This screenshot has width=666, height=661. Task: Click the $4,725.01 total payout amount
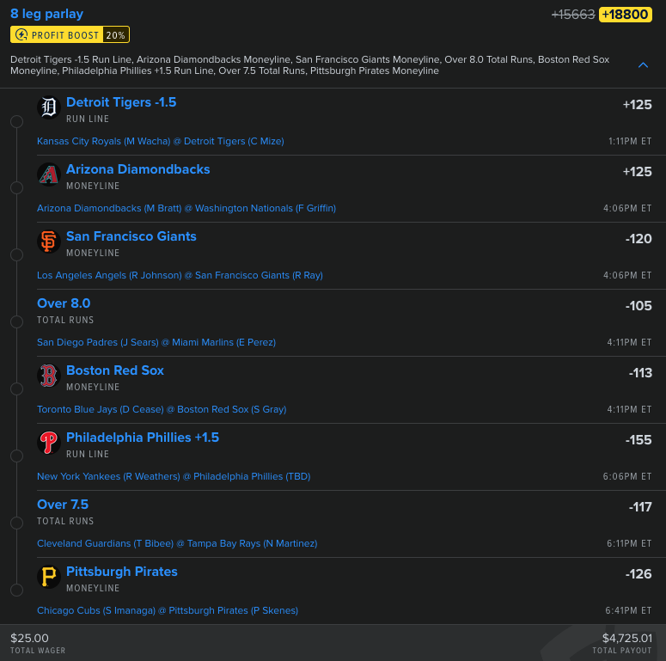[x=627, y=638]
